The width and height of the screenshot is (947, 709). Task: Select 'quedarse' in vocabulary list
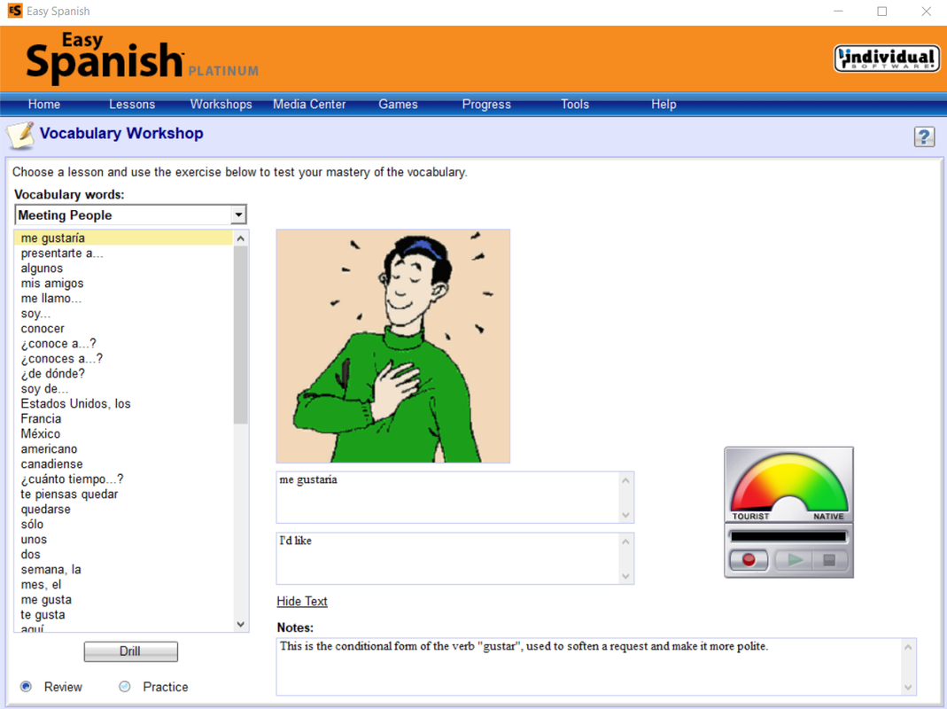[123, 510]
